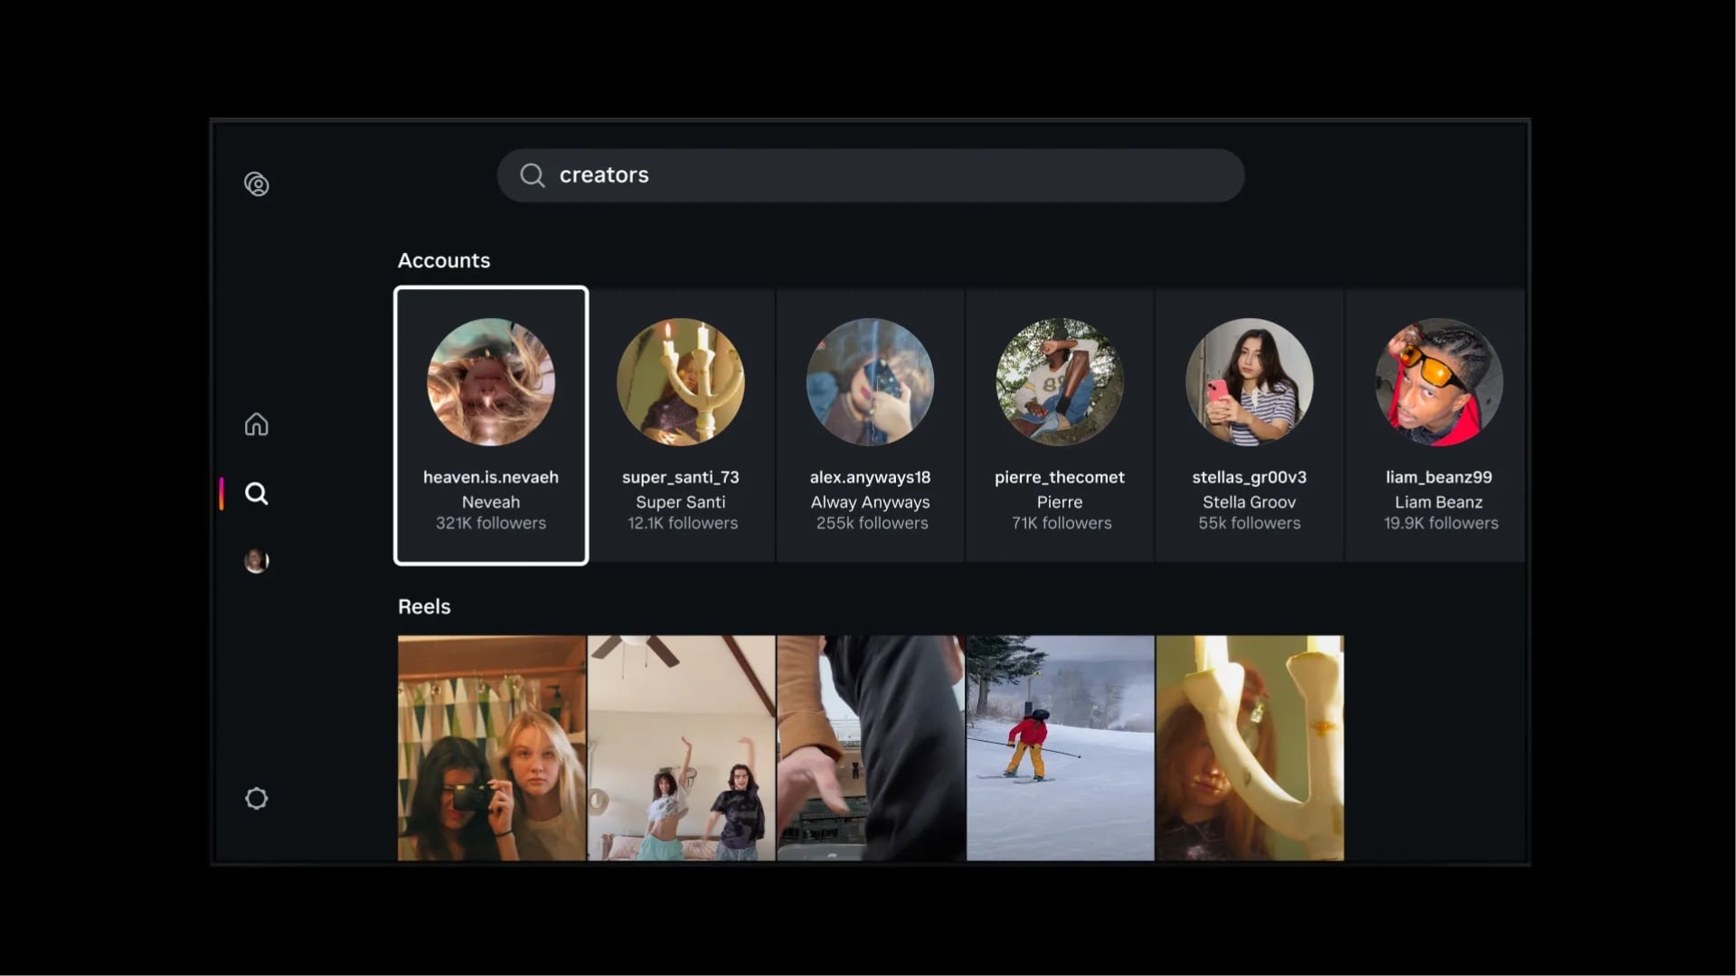1736x976 pixels.
Task: Select stellas_gr00v3 from the Accounts row
Action: pyautogui.click(x=1248, y=425)
